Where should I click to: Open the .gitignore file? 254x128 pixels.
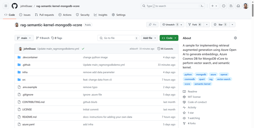pos(28,95)
